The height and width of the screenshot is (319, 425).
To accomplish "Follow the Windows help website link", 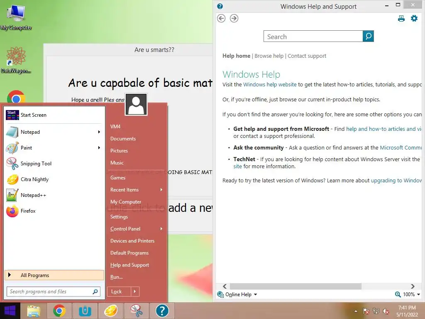I will point(270,85).
